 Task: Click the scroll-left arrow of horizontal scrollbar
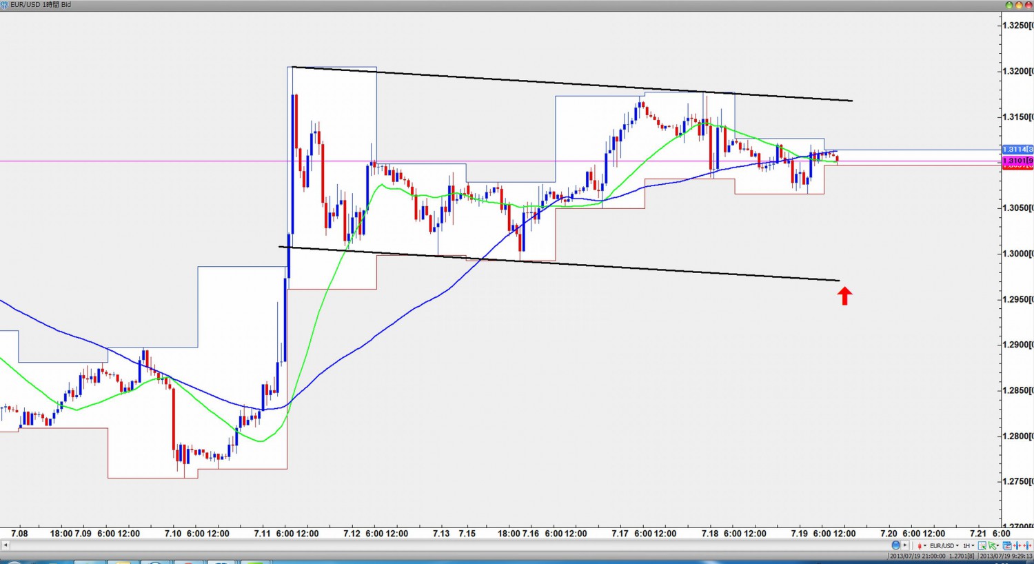(x=6, y=545)
